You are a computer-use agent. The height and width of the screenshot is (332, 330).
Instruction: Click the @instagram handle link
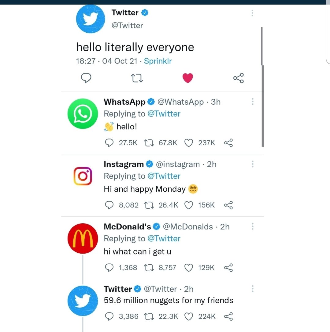tap(179, 164)
